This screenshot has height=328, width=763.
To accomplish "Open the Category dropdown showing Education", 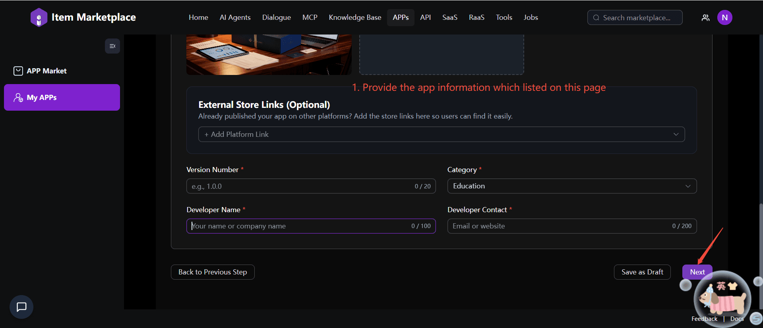I will [571, 186].
